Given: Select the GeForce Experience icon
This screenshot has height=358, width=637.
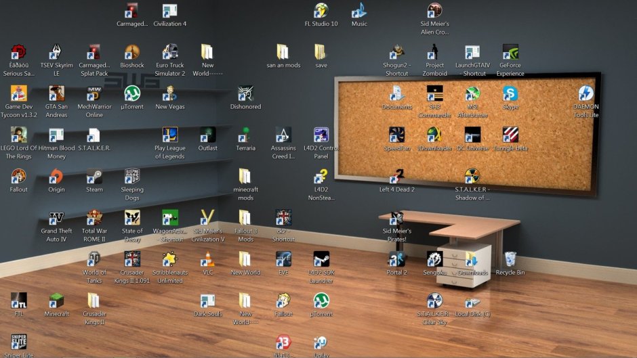Looking at the screenshot, I should click(510, 53).
